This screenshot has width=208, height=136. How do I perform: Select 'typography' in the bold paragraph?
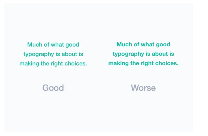128,54
